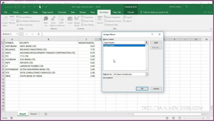The width and height of the screenshot is (214, 121).
Task: Click Undo in Quick Access Toolbar
Action: 29,7
